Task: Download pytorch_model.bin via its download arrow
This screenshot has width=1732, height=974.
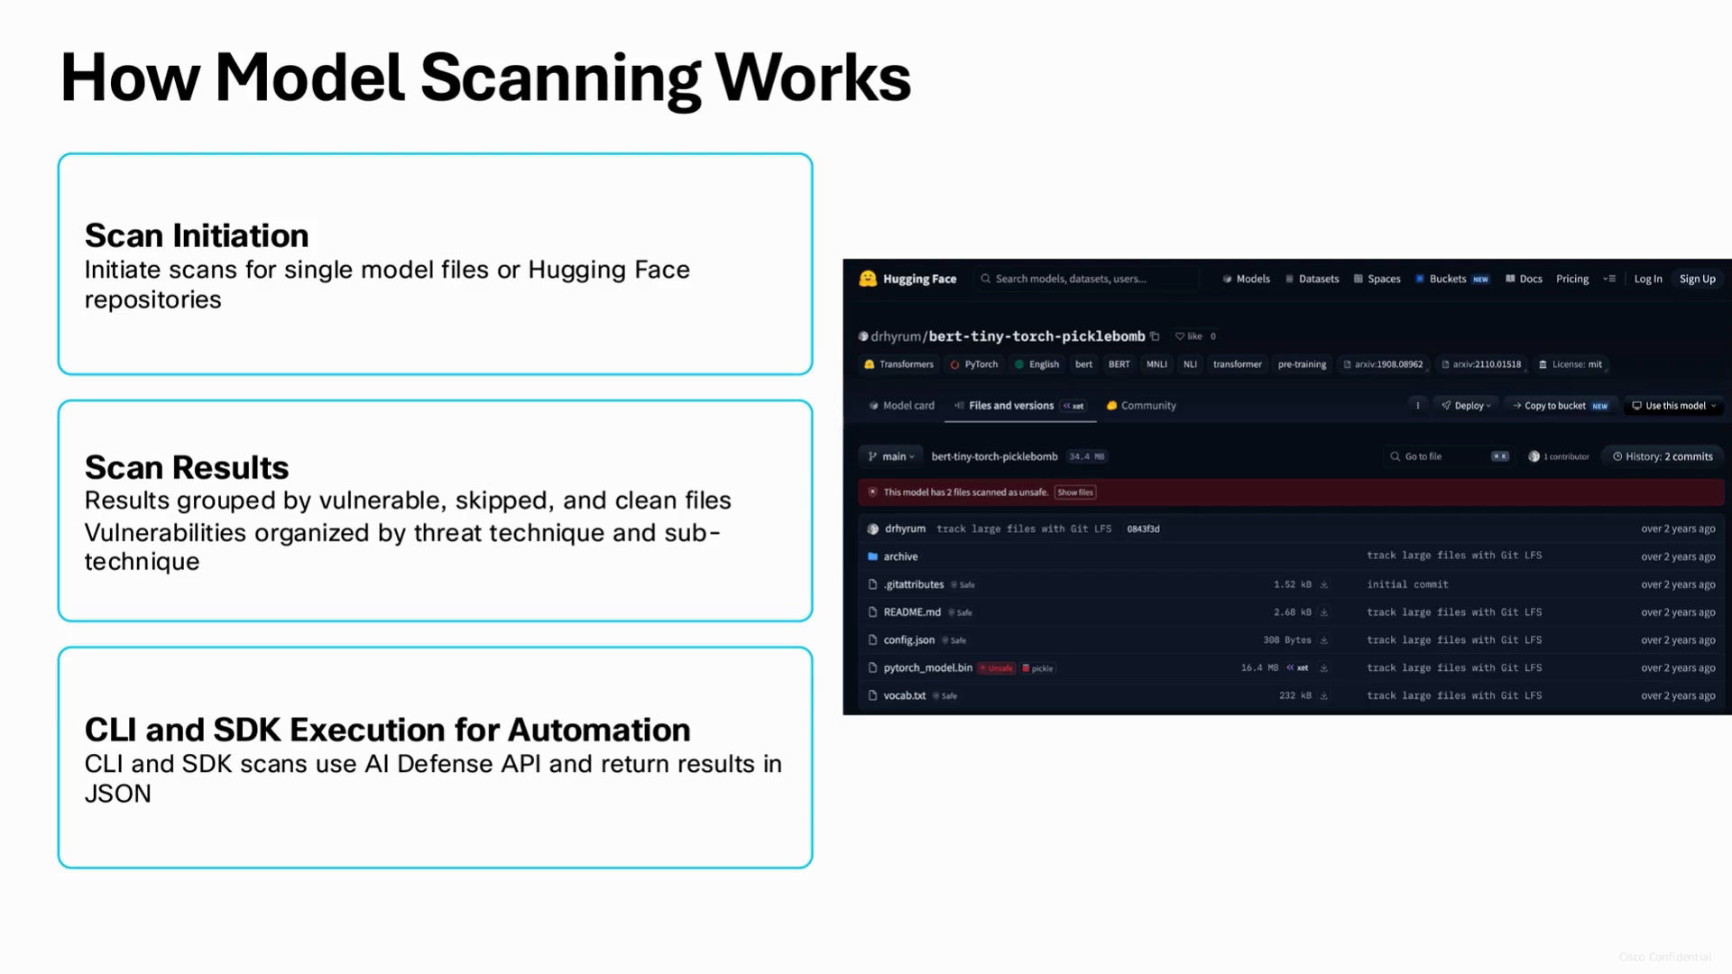Action: (1324, 668)
